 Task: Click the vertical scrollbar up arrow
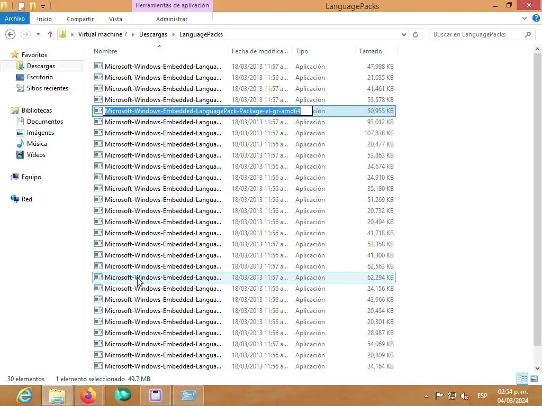[538, 49]
